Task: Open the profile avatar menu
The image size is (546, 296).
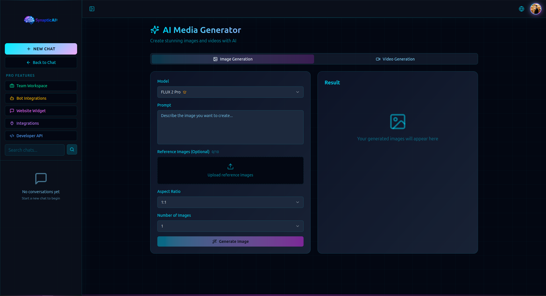Action: tap(536, 9)
